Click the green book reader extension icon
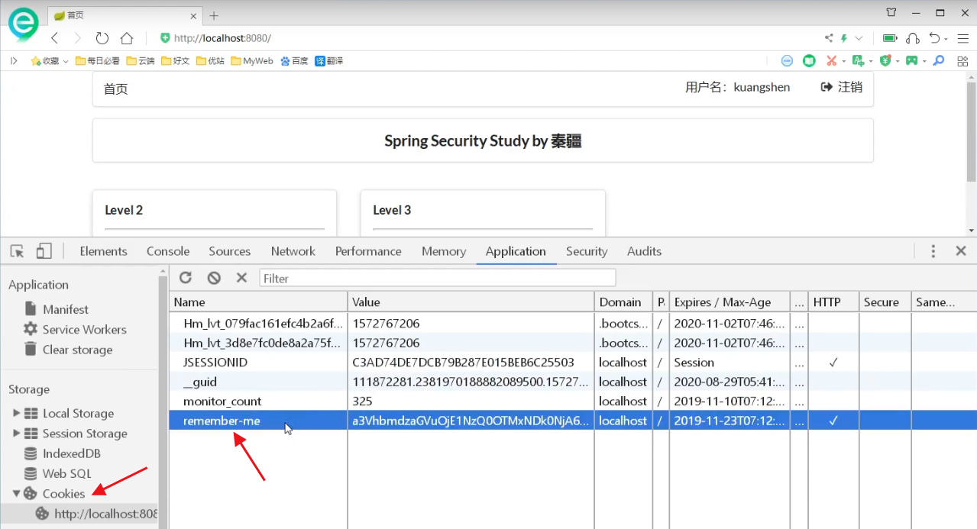The height and width of the screenshot is (529, 977). coord(809,61)
